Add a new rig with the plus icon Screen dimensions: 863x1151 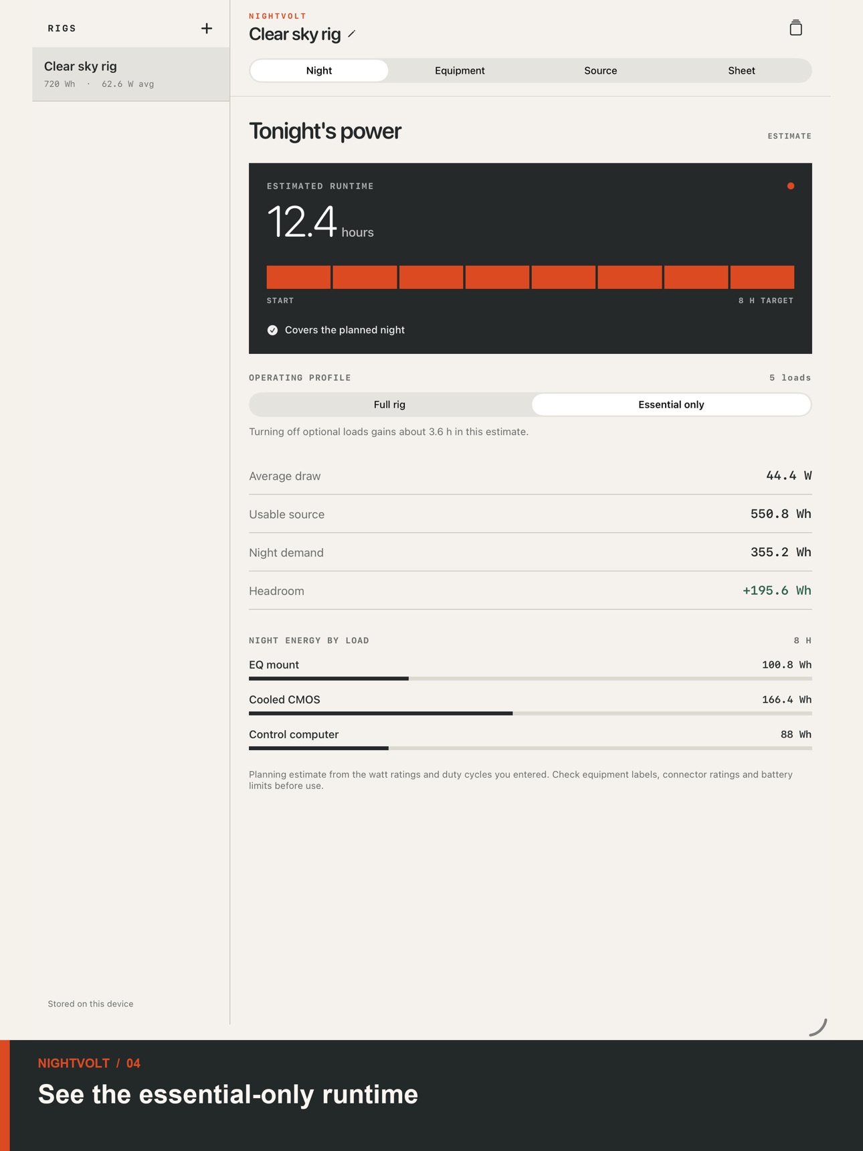tap(207, 28)
